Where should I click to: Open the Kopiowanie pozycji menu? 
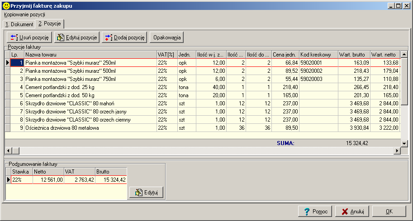[24, 15]
